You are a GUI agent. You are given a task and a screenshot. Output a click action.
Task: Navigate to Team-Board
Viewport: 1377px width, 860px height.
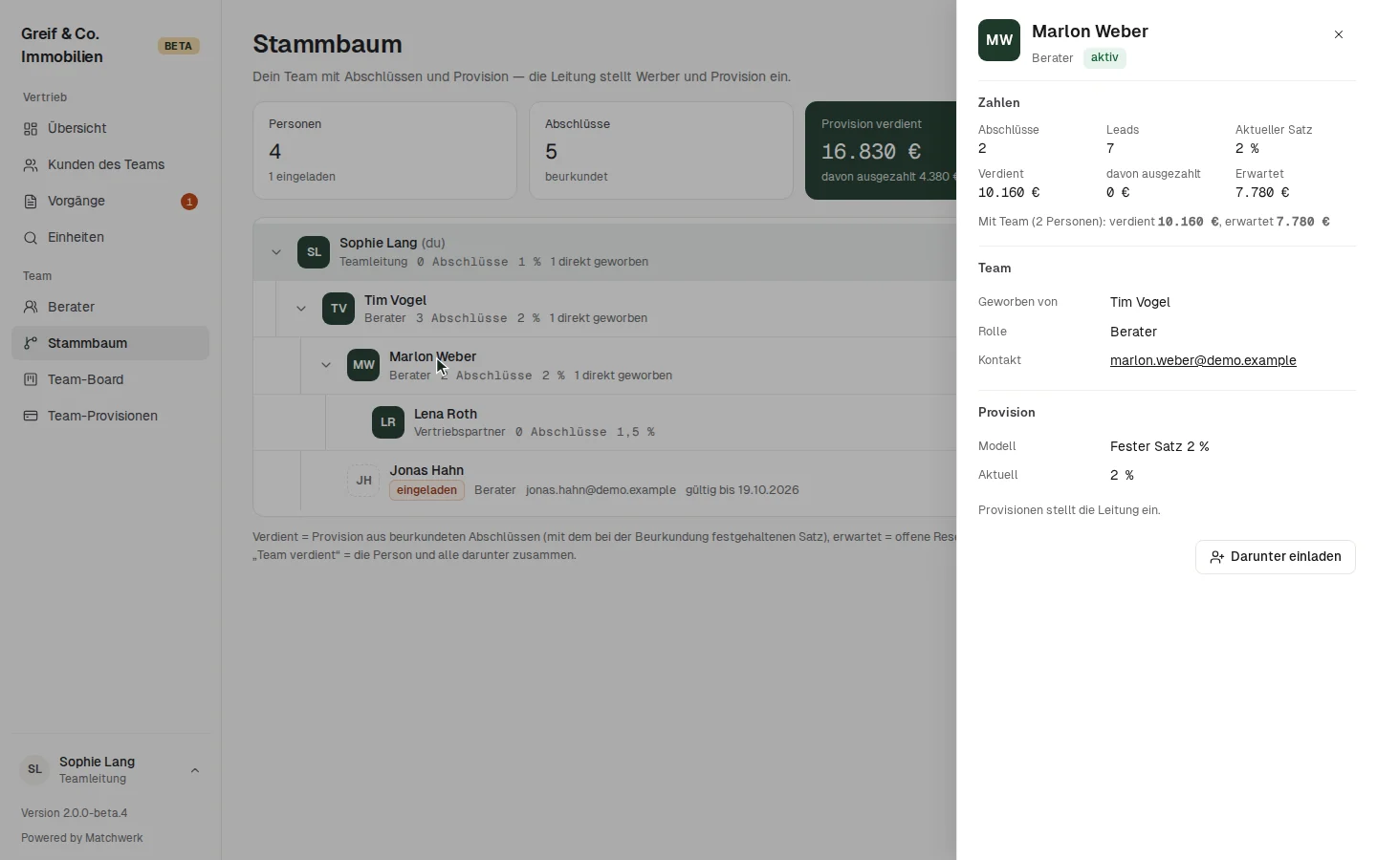(110, 380)
